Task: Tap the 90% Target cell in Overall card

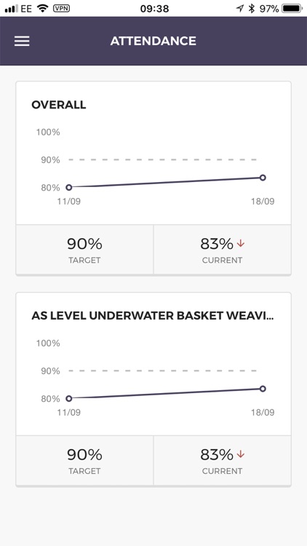Action: [x=84, y=249]
